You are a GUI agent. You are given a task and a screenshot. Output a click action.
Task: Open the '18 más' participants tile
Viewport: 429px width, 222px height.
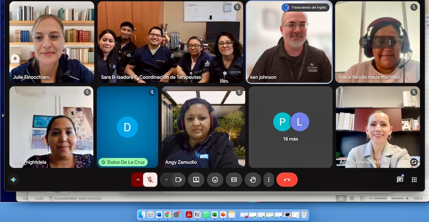[291, 127]
